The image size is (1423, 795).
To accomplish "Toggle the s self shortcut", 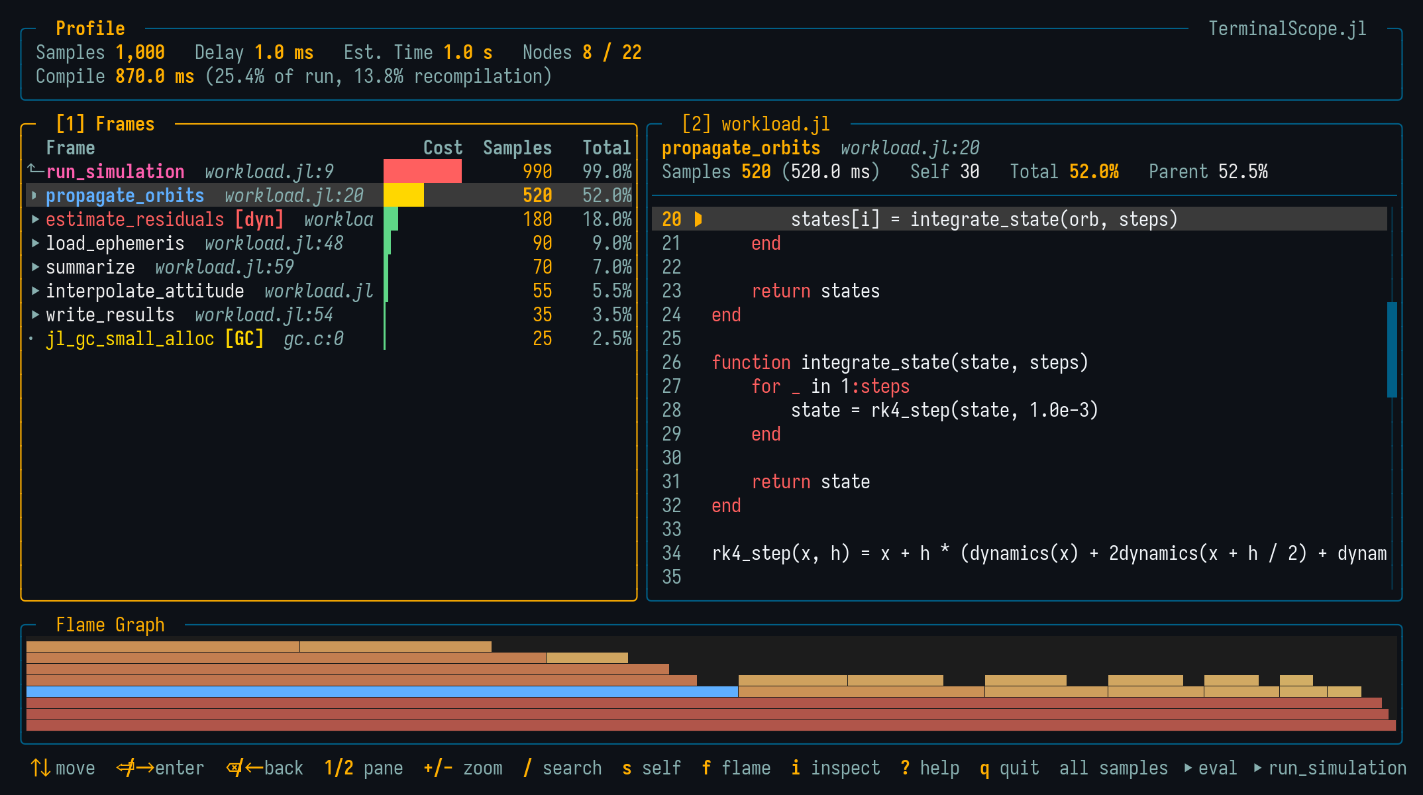I will [651, 768].
